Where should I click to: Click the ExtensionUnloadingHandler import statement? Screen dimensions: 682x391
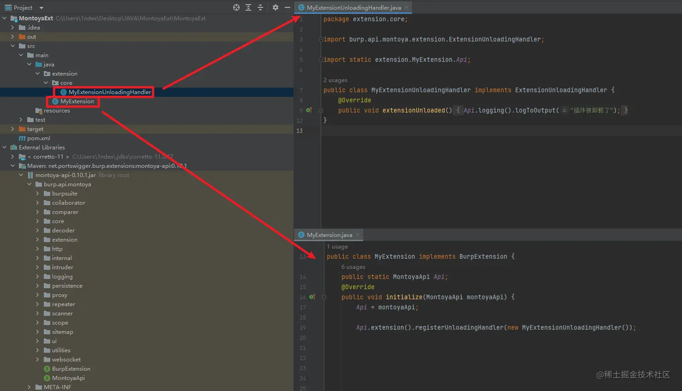(434, 40)
